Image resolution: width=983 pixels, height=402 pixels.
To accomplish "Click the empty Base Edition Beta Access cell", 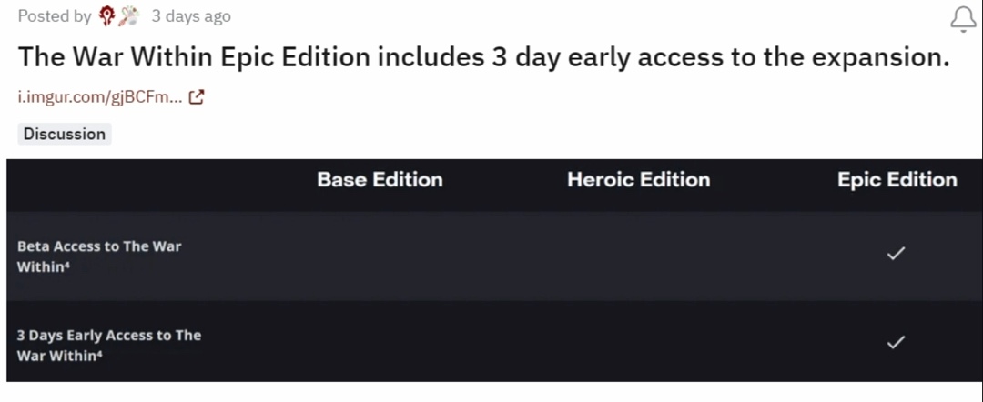I will pyautogui.click(x=380, y=256).
